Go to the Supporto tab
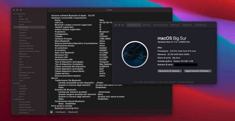The image size is (235, 121). (x=187, y=25)
